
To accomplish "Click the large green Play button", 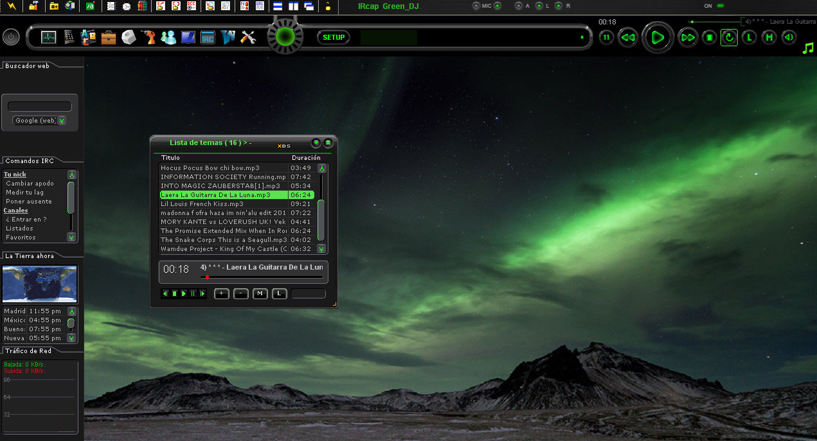I will pos(658,37).
